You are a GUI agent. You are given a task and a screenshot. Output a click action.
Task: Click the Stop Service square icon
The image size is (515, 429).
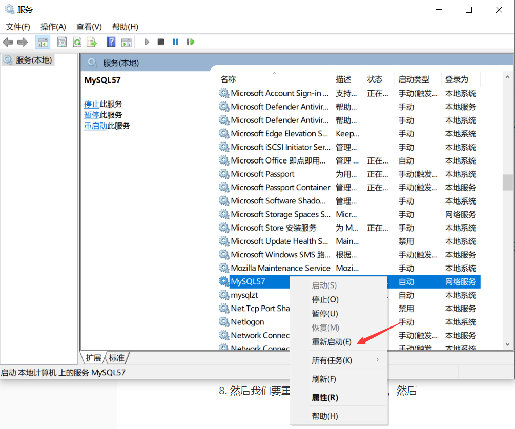tap(161, 42)
